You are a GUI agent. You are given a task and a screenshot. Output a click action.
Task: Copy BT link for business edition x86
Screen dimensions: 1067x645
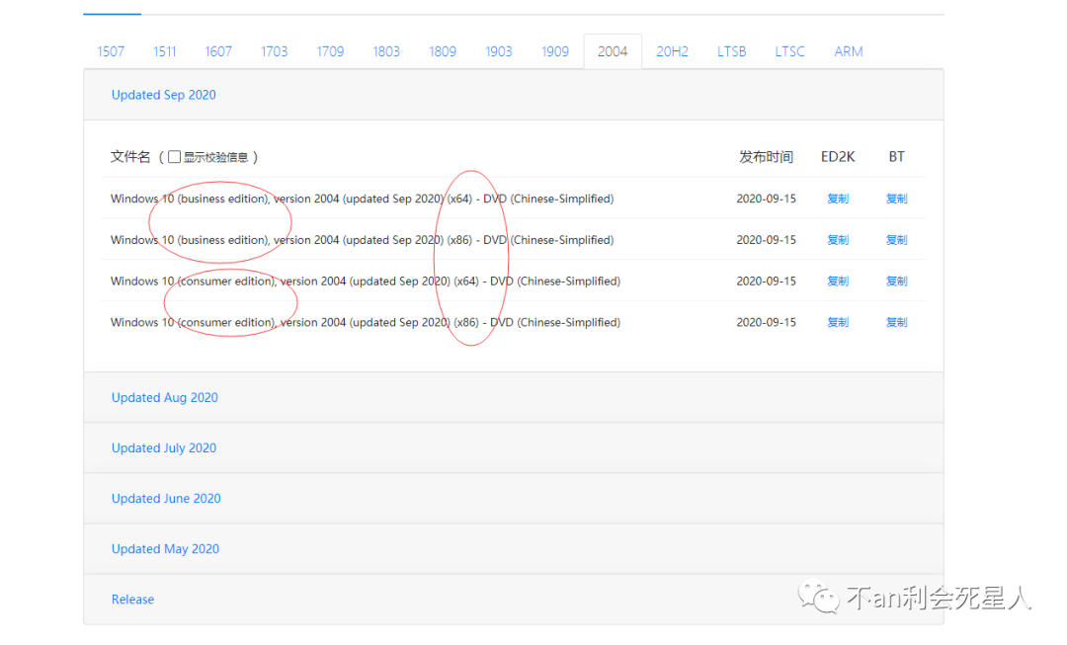(x=896, y=240)
